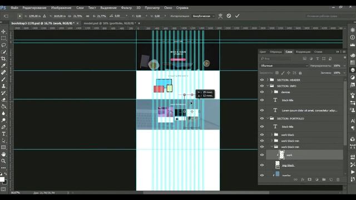Expand the SECTION: HEADER group

[268, 80]
